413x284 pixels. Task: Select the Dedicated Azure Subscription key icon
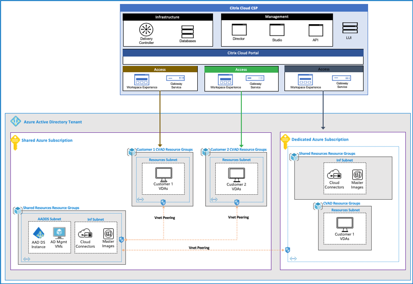coord(285,141)
